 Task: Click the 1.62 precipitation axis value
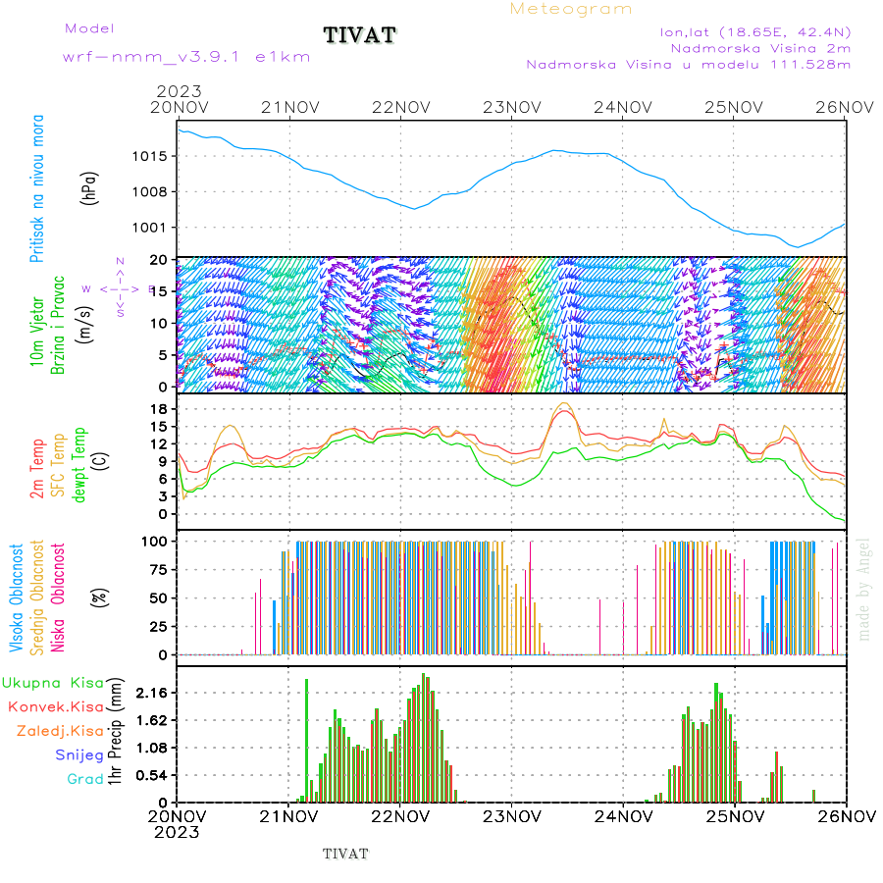[x=152, y=721]
